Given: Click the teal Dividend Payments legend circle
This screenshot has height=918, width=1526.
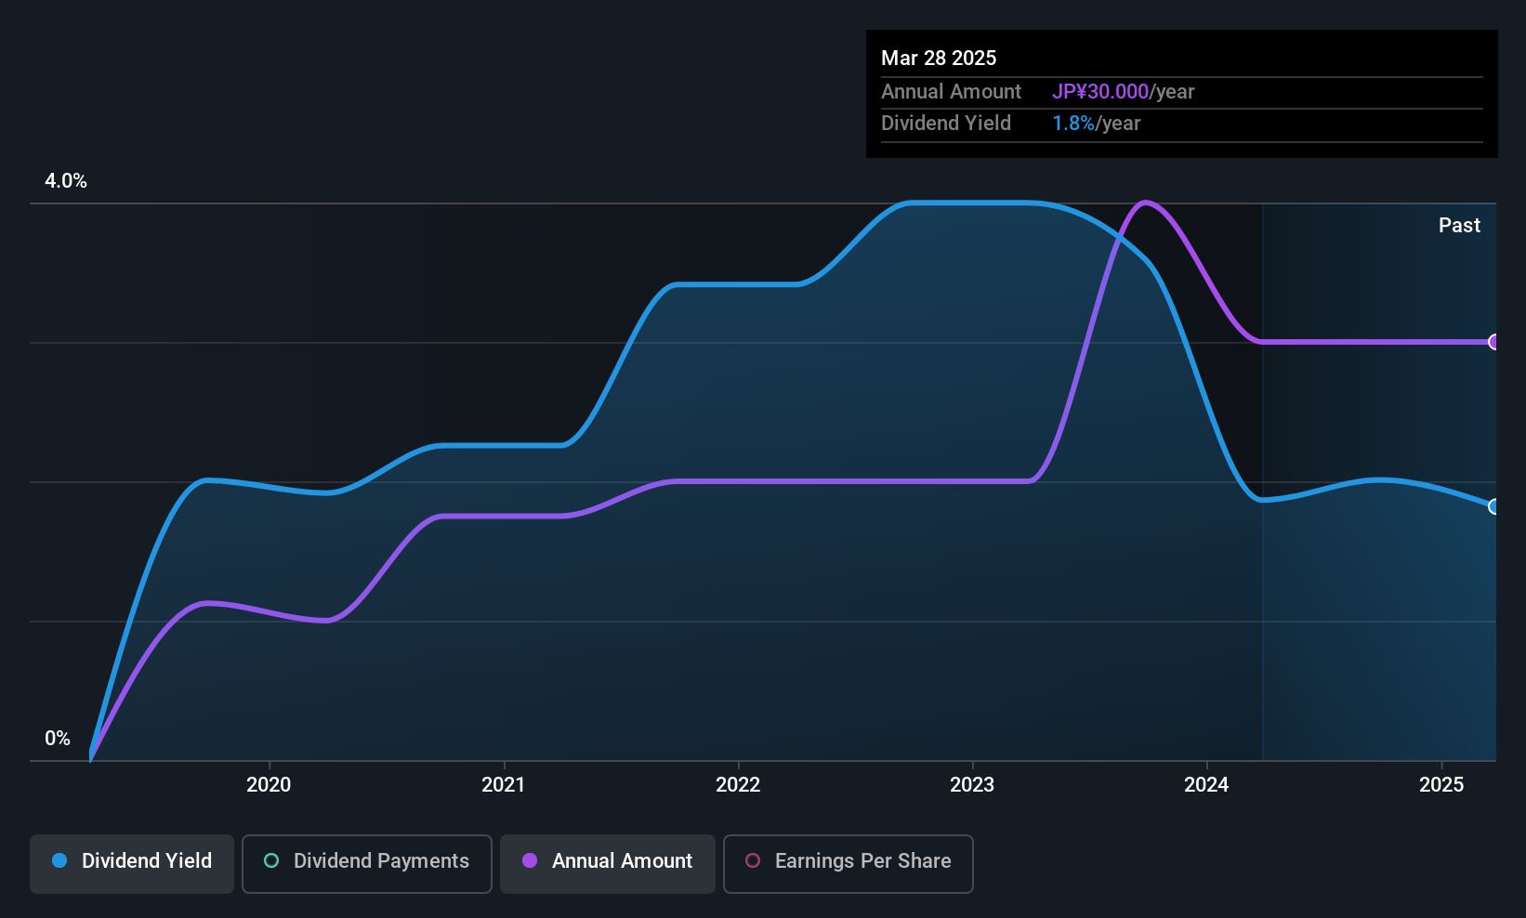Looking at the screenshot, I should click(x=271, y=860).
